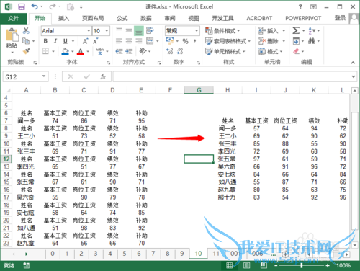Image resolution: width=360 pixels, height=271 pixels.
Task: Click the Fill down icon
Action: pos(296,41)
